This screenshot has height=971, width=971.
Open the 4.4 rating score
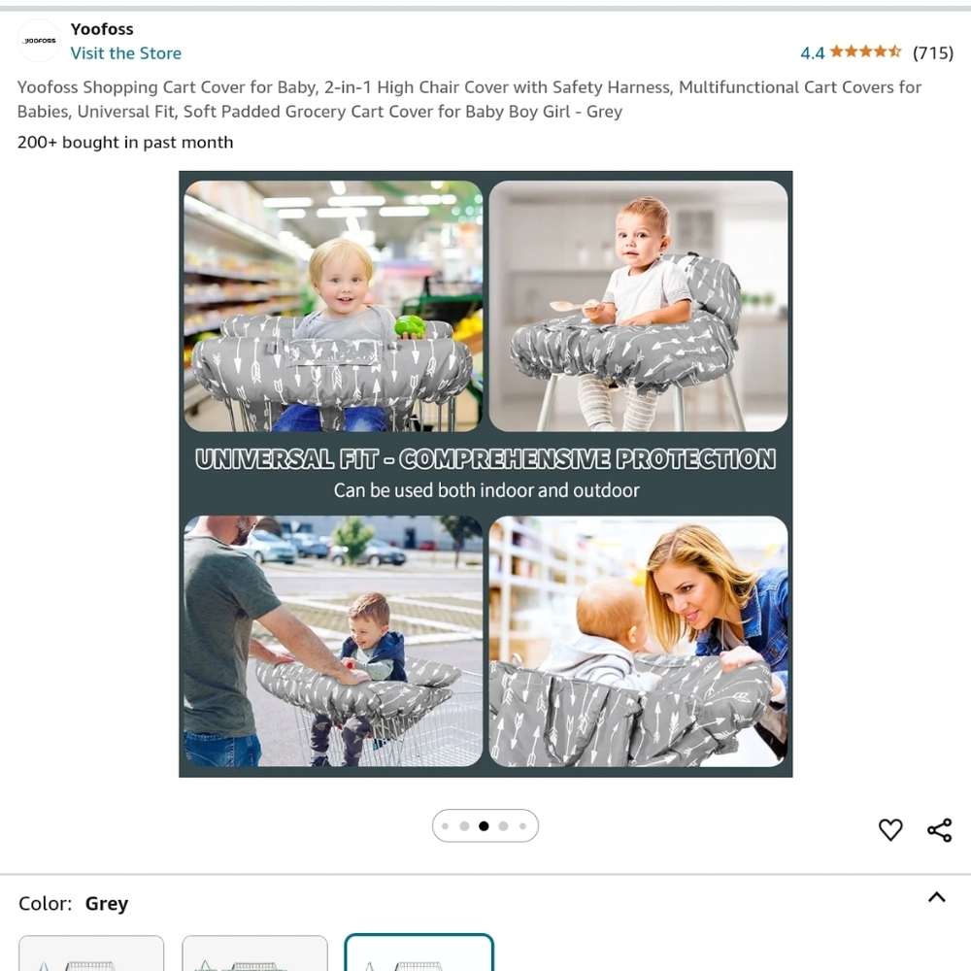pyautogui.click(x=812, y=53)
